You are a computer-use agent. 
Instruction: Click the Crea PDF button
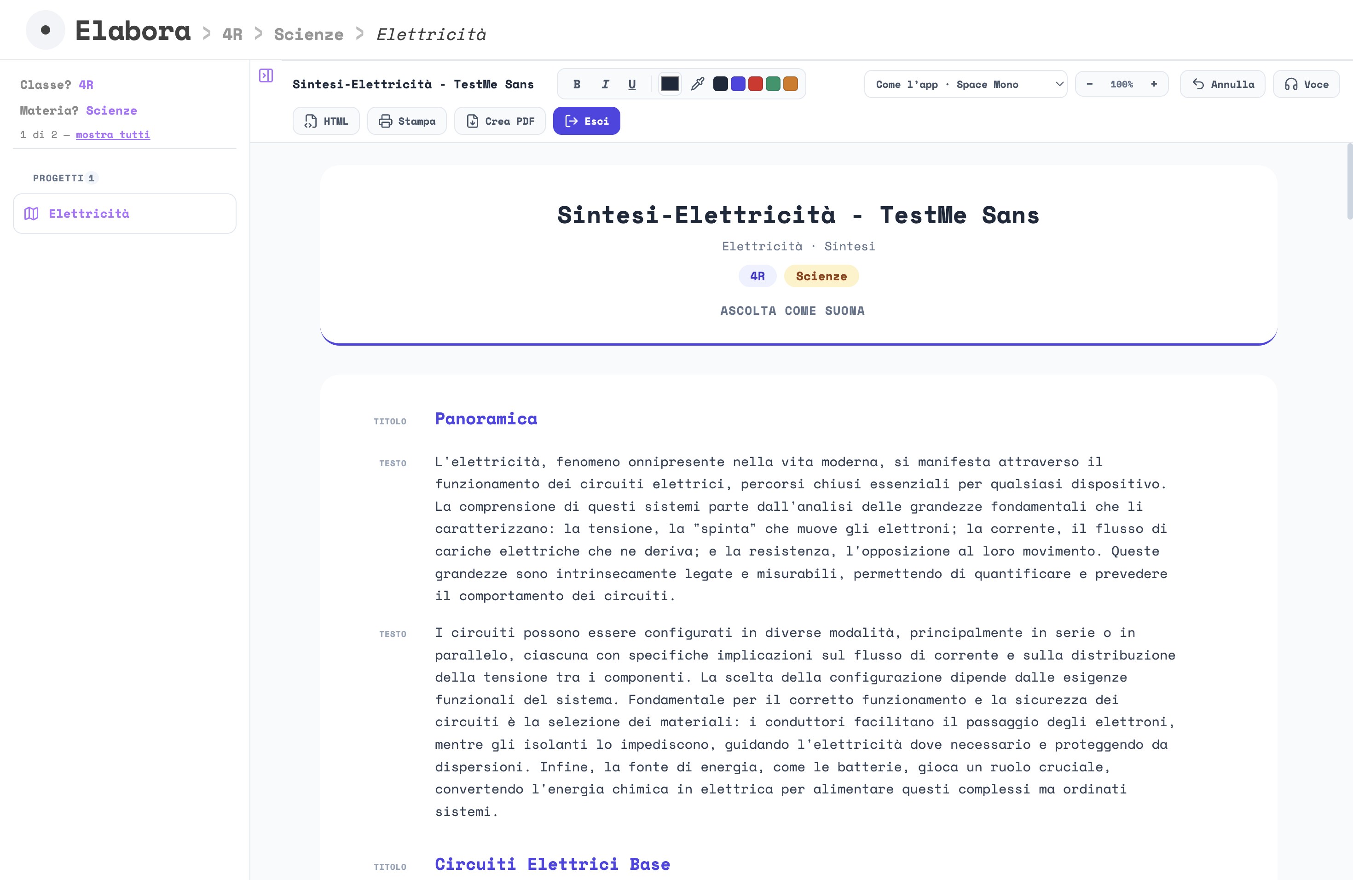(x=500, y=121)
